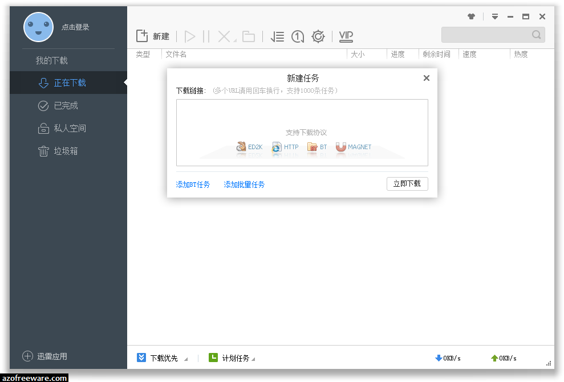The height and width of the screenshot is (382, 564).
Task: Click 点击登录 avatar to sign in
Action: coord(39,27)
